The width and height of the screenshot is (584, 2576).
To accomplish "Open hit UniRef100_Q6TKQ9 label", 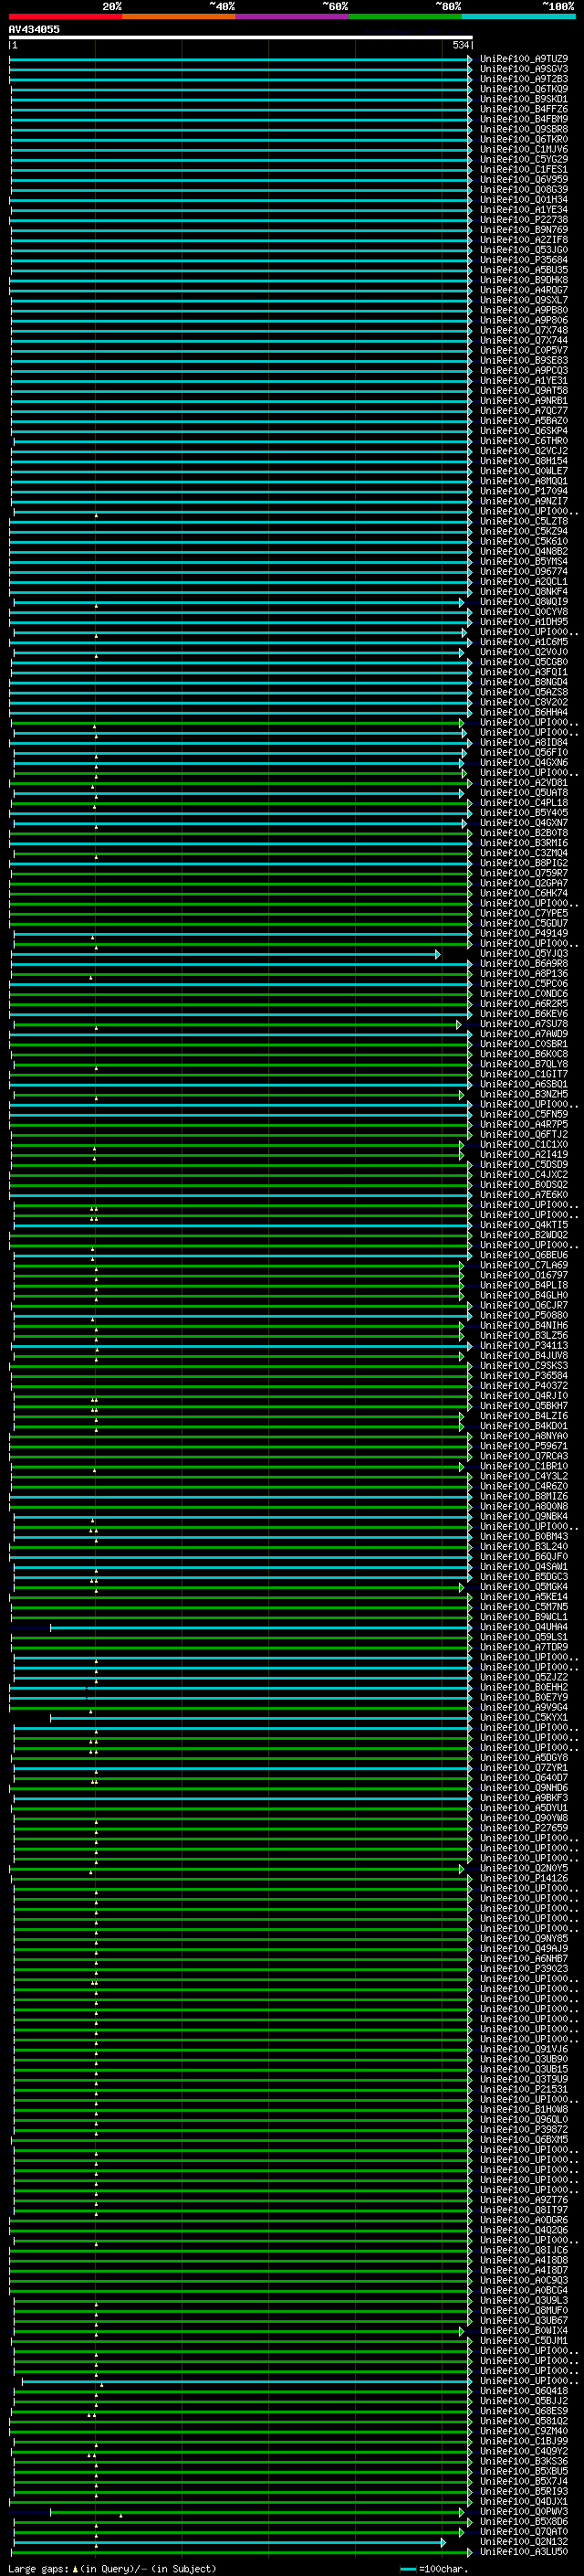I will [x=524, y=89].
